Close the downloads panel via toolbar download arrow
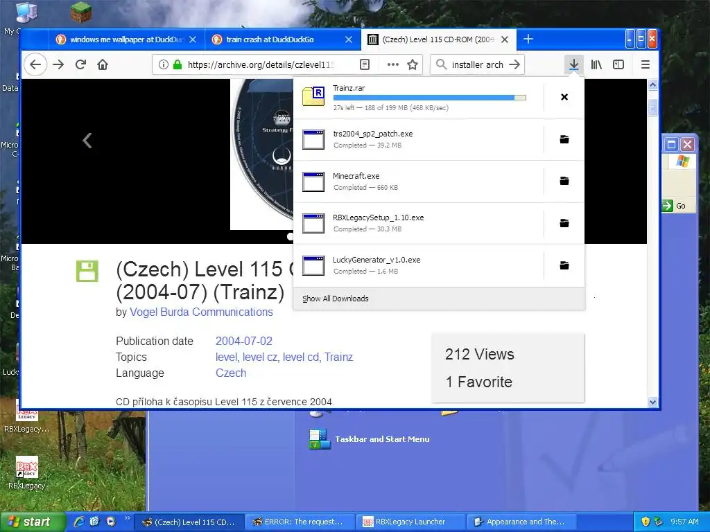 coord(573,64)
